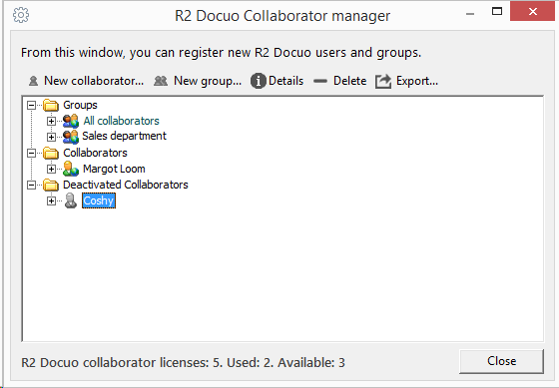Collapse the Groups folder node
This screenshot has height=388, width=559.
pyautogui.click(x=31, y=105)
